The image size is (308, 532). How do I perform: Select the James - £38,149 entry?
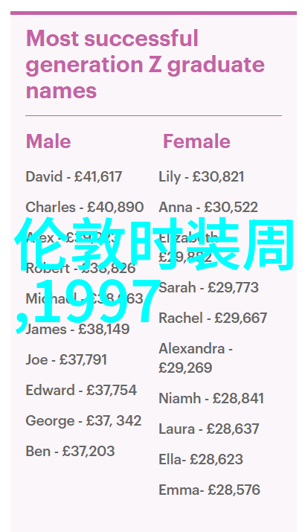(77, 329)
